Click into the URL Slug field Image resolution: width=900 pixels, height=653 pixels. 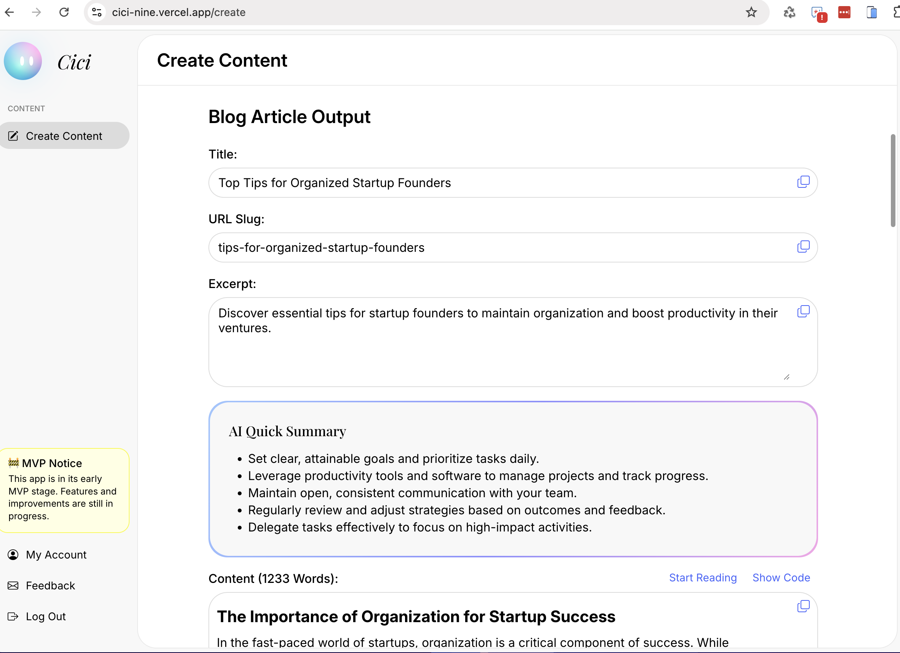pyautogui.click(x=513, y=247)
